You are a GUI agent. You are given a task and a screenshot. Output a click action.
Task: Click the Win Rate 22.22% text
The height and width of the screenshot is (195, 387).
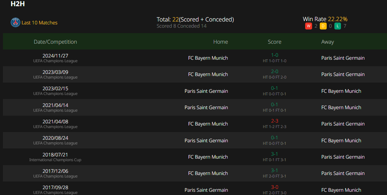pyautogui.click(x=325, y=19)
